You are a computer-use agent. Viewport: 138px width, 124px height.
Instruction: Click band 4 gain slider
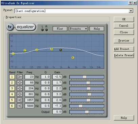(x=87, y=94)
